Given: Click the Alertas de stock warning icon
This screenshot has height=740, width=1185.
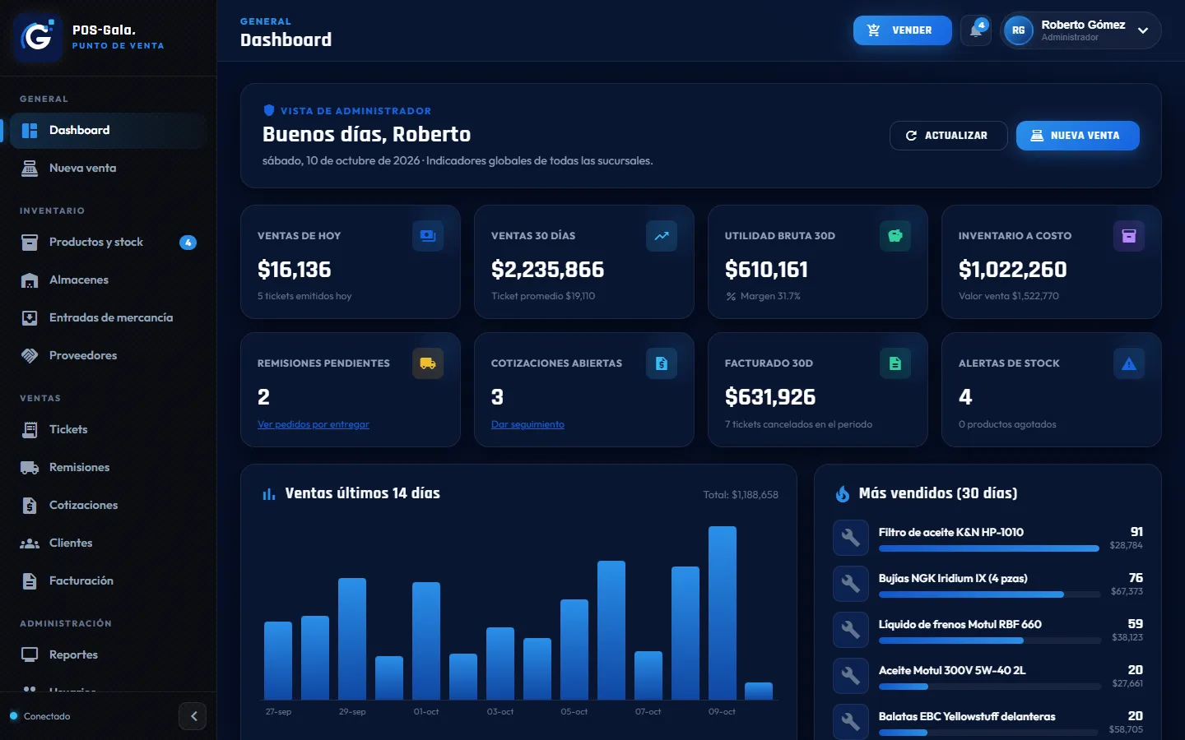Looking at the screenshot, I should pos(1129,363).
